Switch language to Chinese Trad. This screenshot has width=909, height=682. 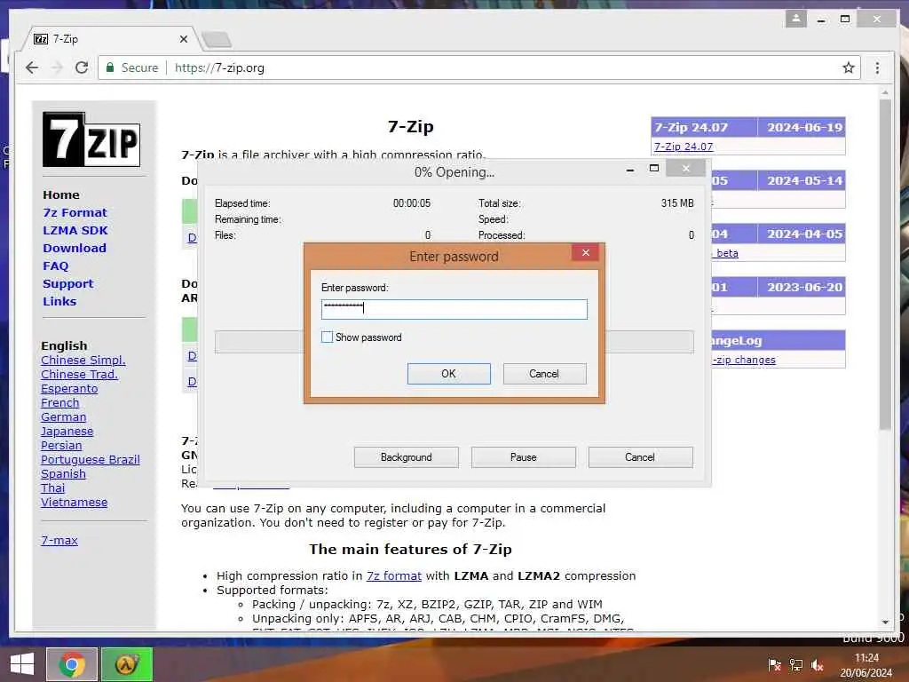click(x=79, y=375)
